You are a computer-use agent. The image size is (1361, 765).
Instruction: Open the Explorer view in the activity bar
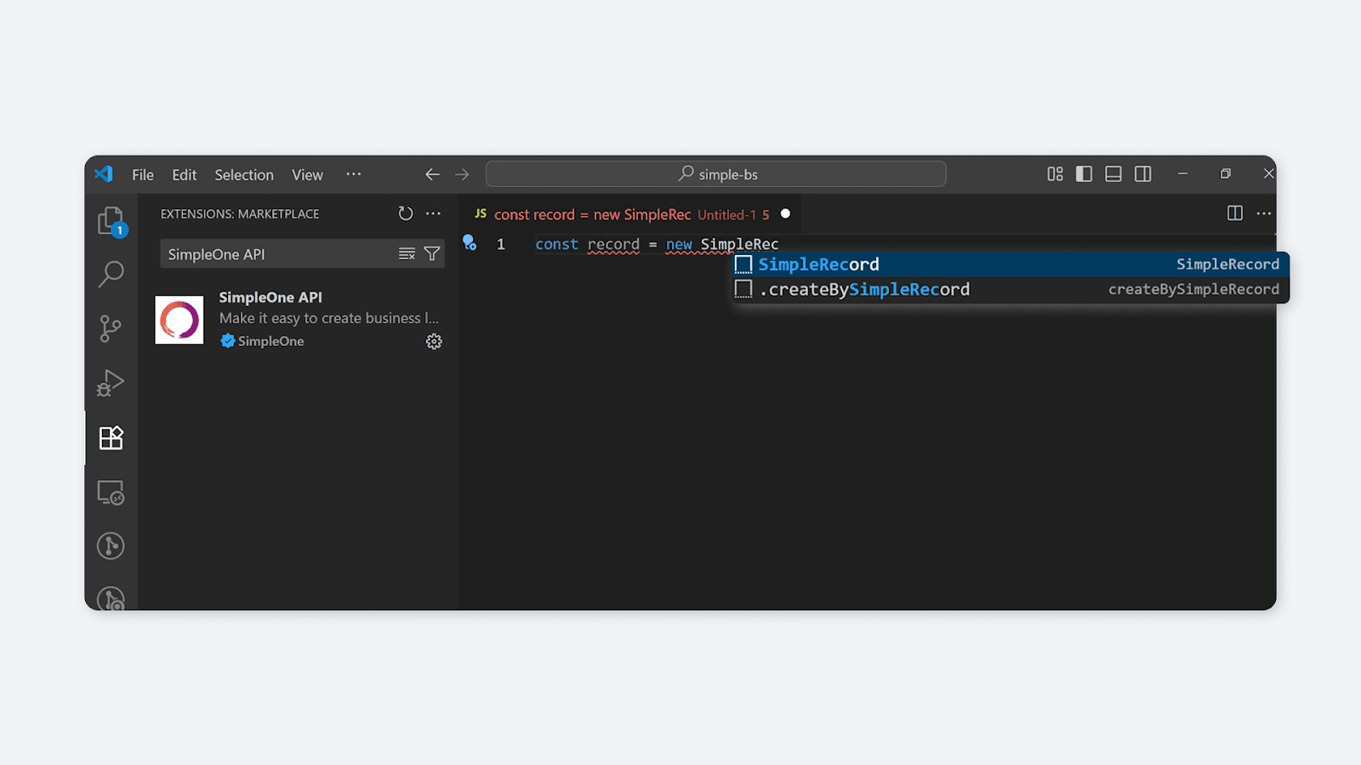[111, 220]
